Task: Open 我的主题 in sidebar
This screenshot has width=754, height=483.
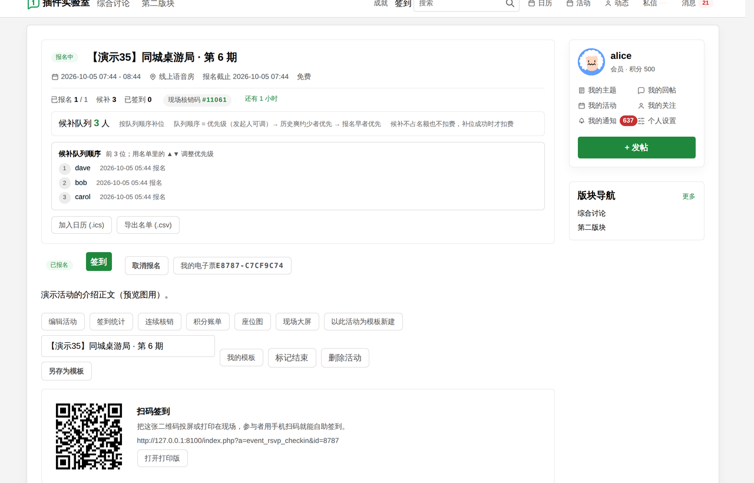Action: coord(597,90)
